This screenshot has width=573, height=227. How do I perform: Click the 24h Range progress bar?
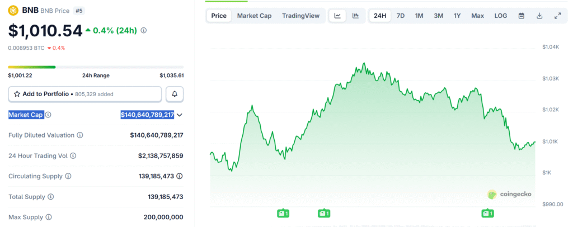[96, 67]
